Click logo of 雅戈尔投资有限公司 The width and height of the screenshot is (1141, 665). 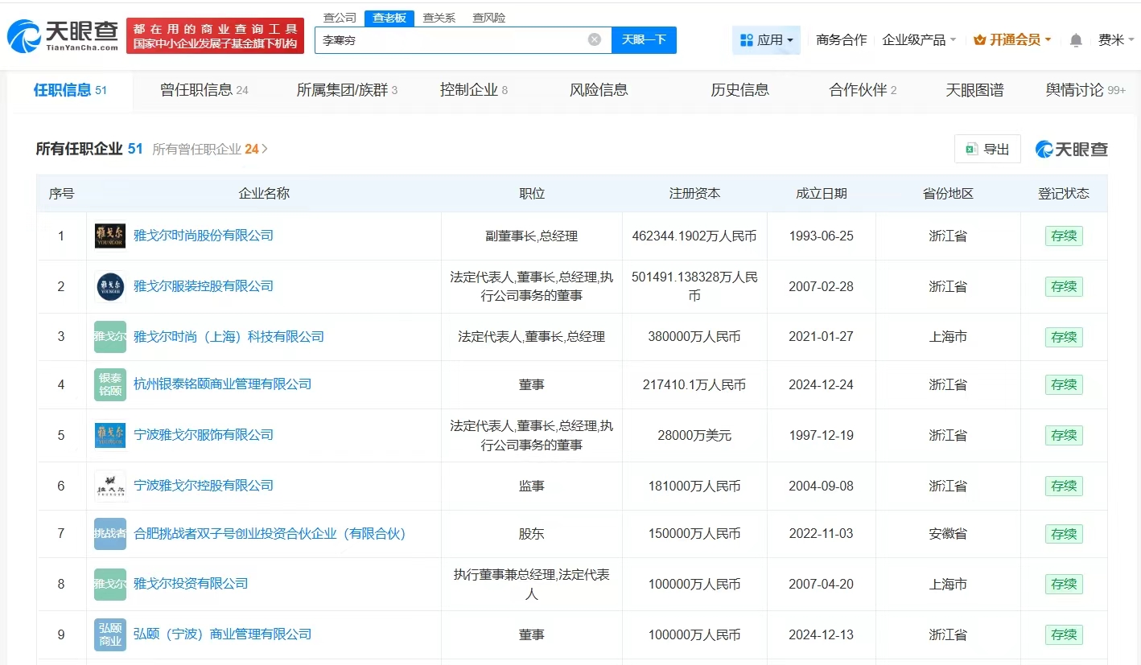coord(110,585)
